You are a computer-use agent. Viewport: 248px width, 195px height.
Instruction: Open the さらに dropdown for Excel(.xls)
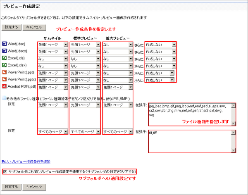click(x=160, y=59)
